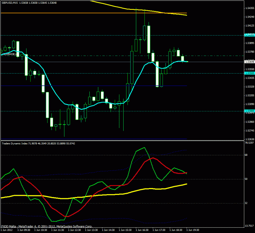Image resolution: width=255 pixels, height=233 pixels.
Task: Click the 68 level indicator scale label
Action: [246, 155]
